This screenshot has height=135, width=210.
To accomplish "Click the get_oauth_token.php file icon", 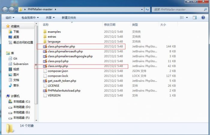I will click(45, 81).
